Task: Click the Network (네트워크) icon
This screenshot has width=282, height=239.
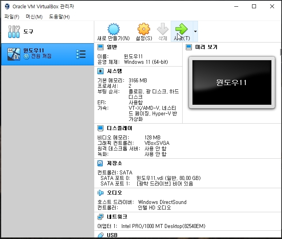Action: pyautogui.click(x=100, y=217)
